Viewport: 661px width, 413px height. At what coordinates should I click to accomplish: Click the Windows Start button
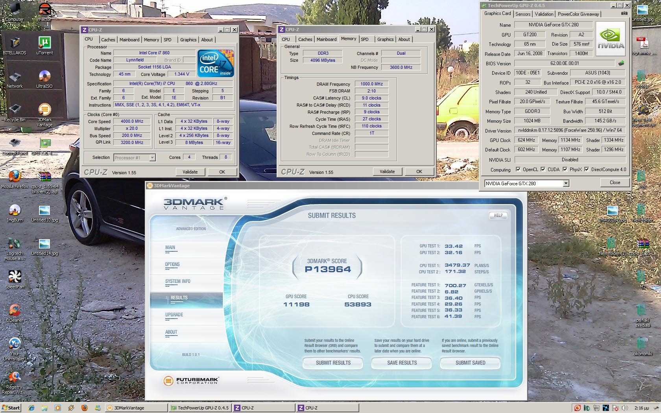(11, 408)
